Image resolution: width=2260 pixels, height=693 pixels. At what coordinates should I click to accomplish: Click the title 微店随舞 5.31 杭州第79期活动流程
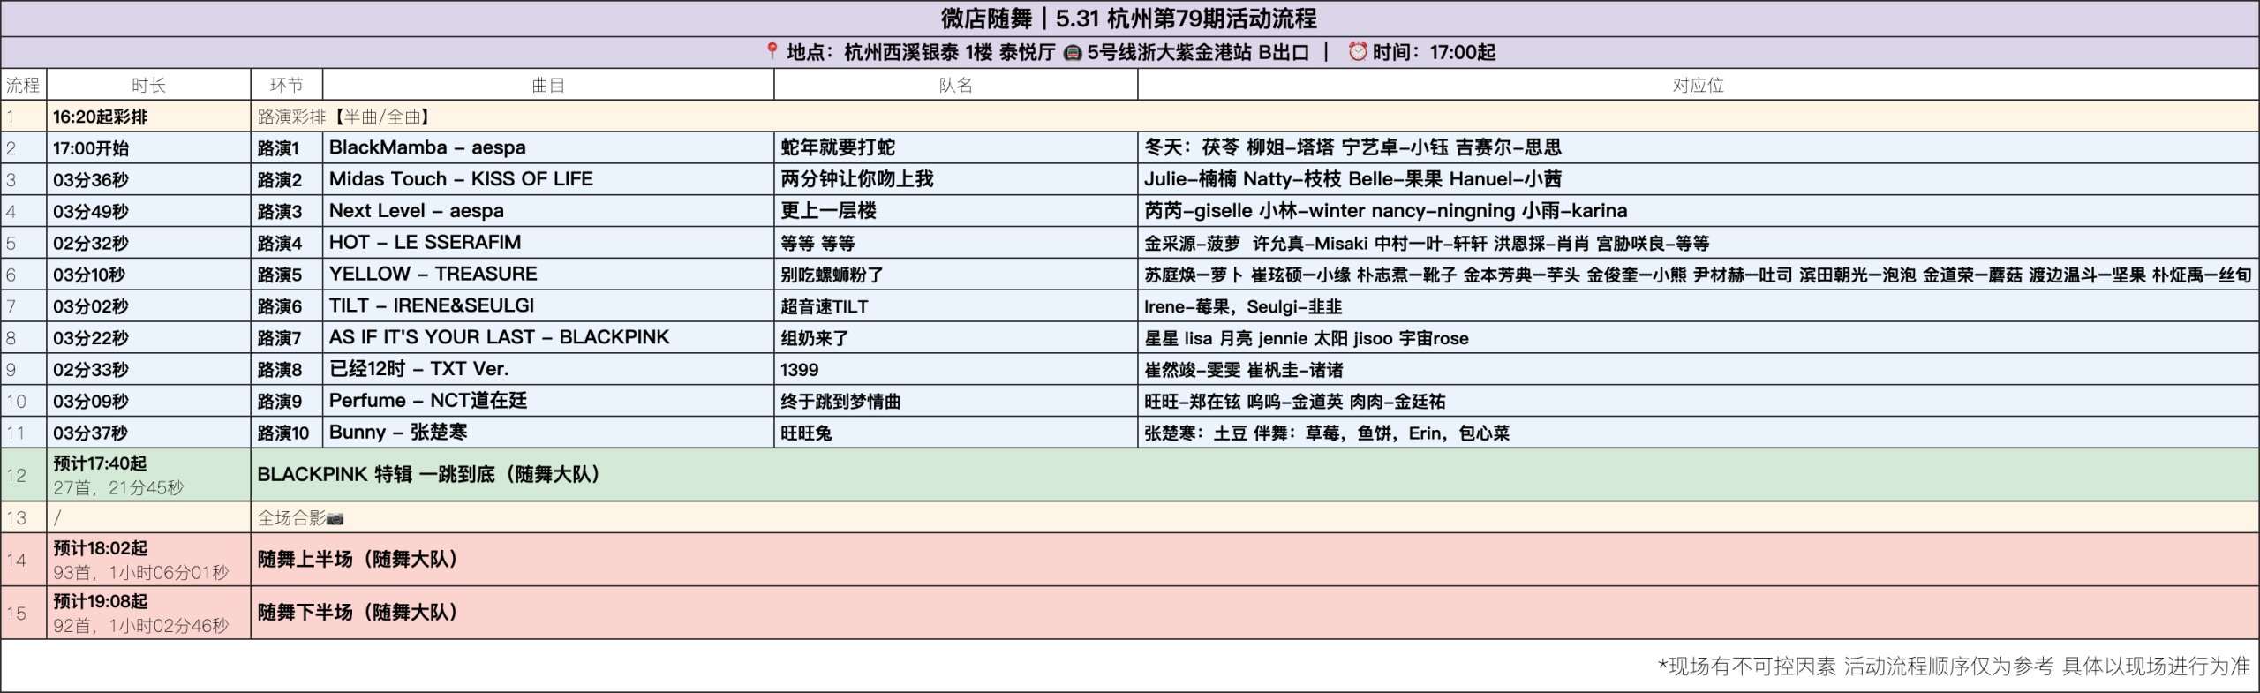[1129, 19]
